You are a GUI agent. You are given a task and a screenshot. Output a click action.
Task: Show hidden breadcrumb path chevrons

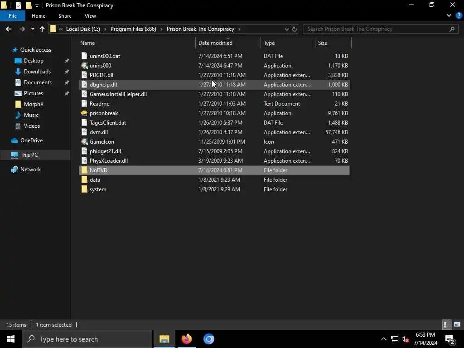coord(61,29)
